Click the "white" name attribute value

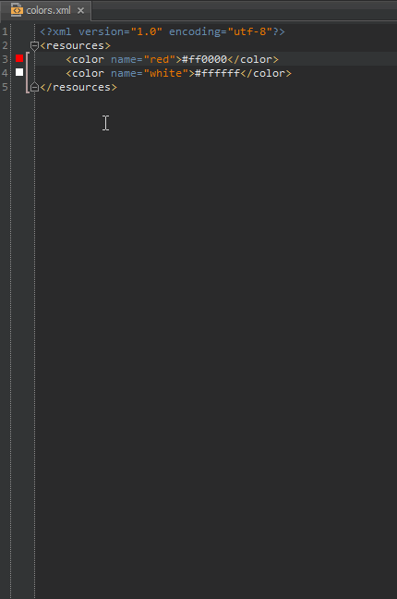[165, 73]
